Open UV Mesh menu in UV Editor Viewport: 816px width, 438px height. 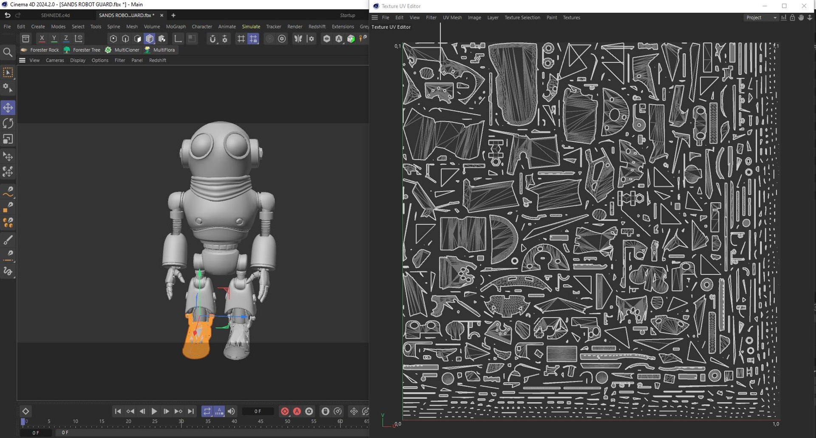click(452, 18)
